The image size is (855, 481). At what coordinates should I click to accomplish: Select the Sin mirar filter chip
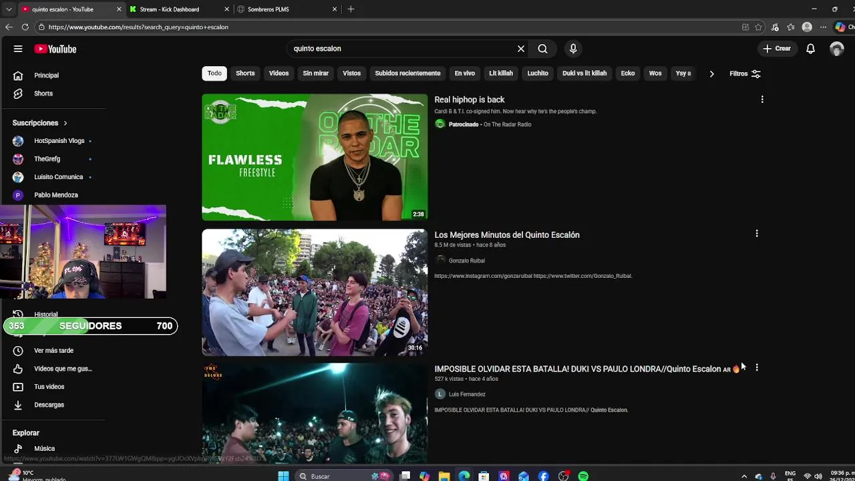tap(315, 73)
